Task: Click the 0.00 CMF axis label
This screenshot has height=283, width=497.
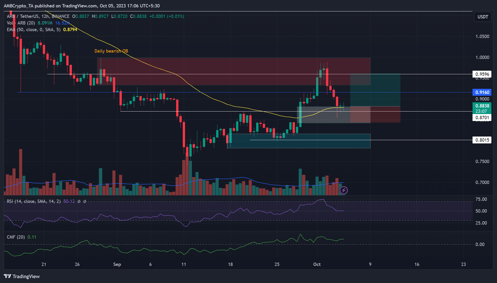Action: [480, 244]
